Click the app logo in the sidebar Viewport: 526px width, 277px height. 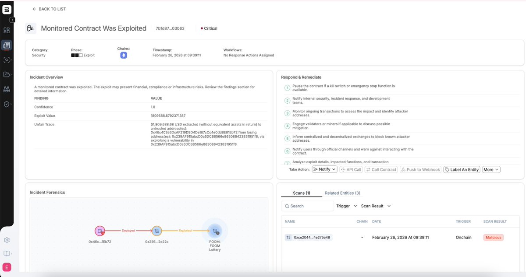click(x=7, y=10)
